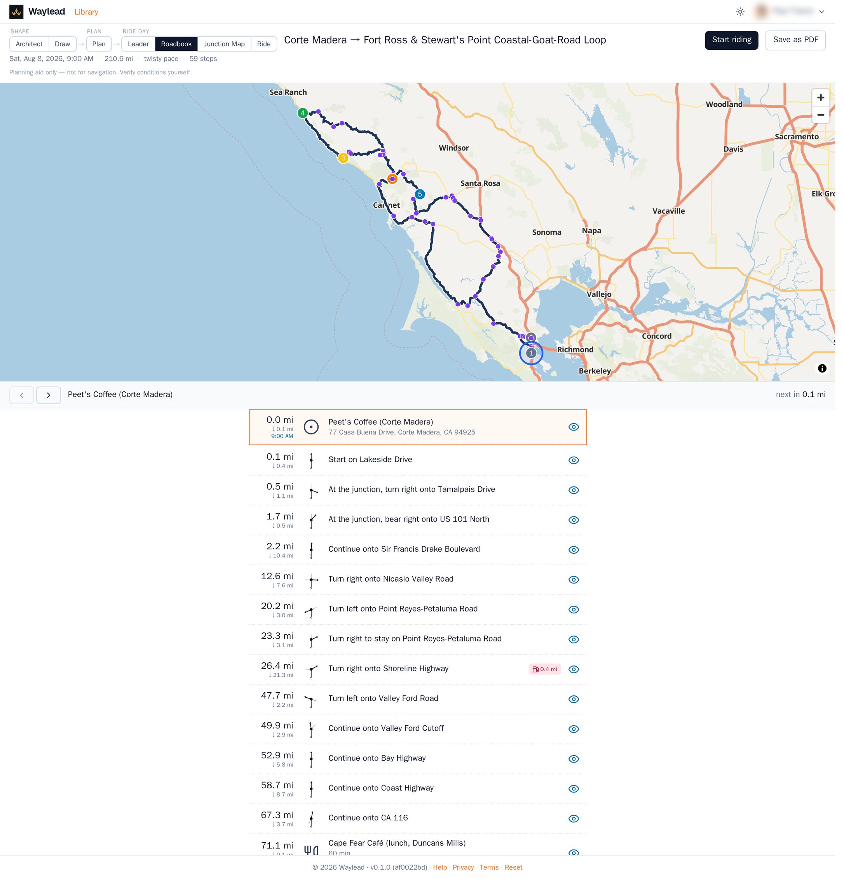Image resolution: width=844 pixels, height=879 pixels.
Task: Toggle eye icon for Shoreline Highway step
Action: coord(574,669)
